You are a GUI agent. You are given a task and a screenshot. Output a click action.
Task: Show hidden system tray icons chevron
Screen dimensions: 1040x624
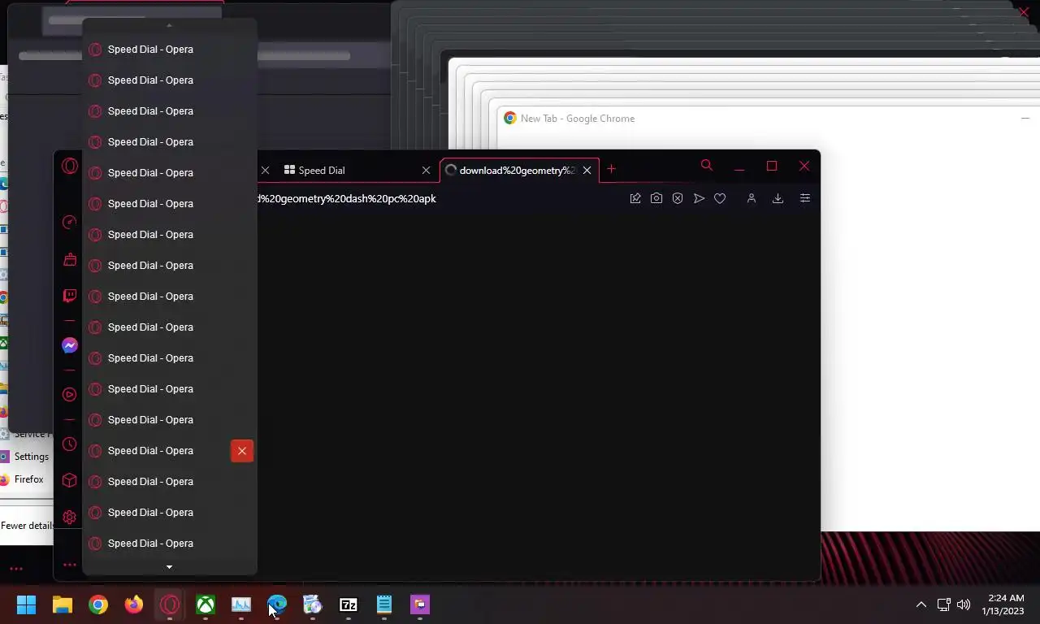(921, 604)
